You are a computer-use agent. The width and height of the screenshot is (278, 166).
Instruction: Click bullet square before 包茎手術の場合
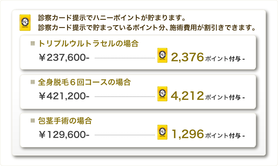33,120
